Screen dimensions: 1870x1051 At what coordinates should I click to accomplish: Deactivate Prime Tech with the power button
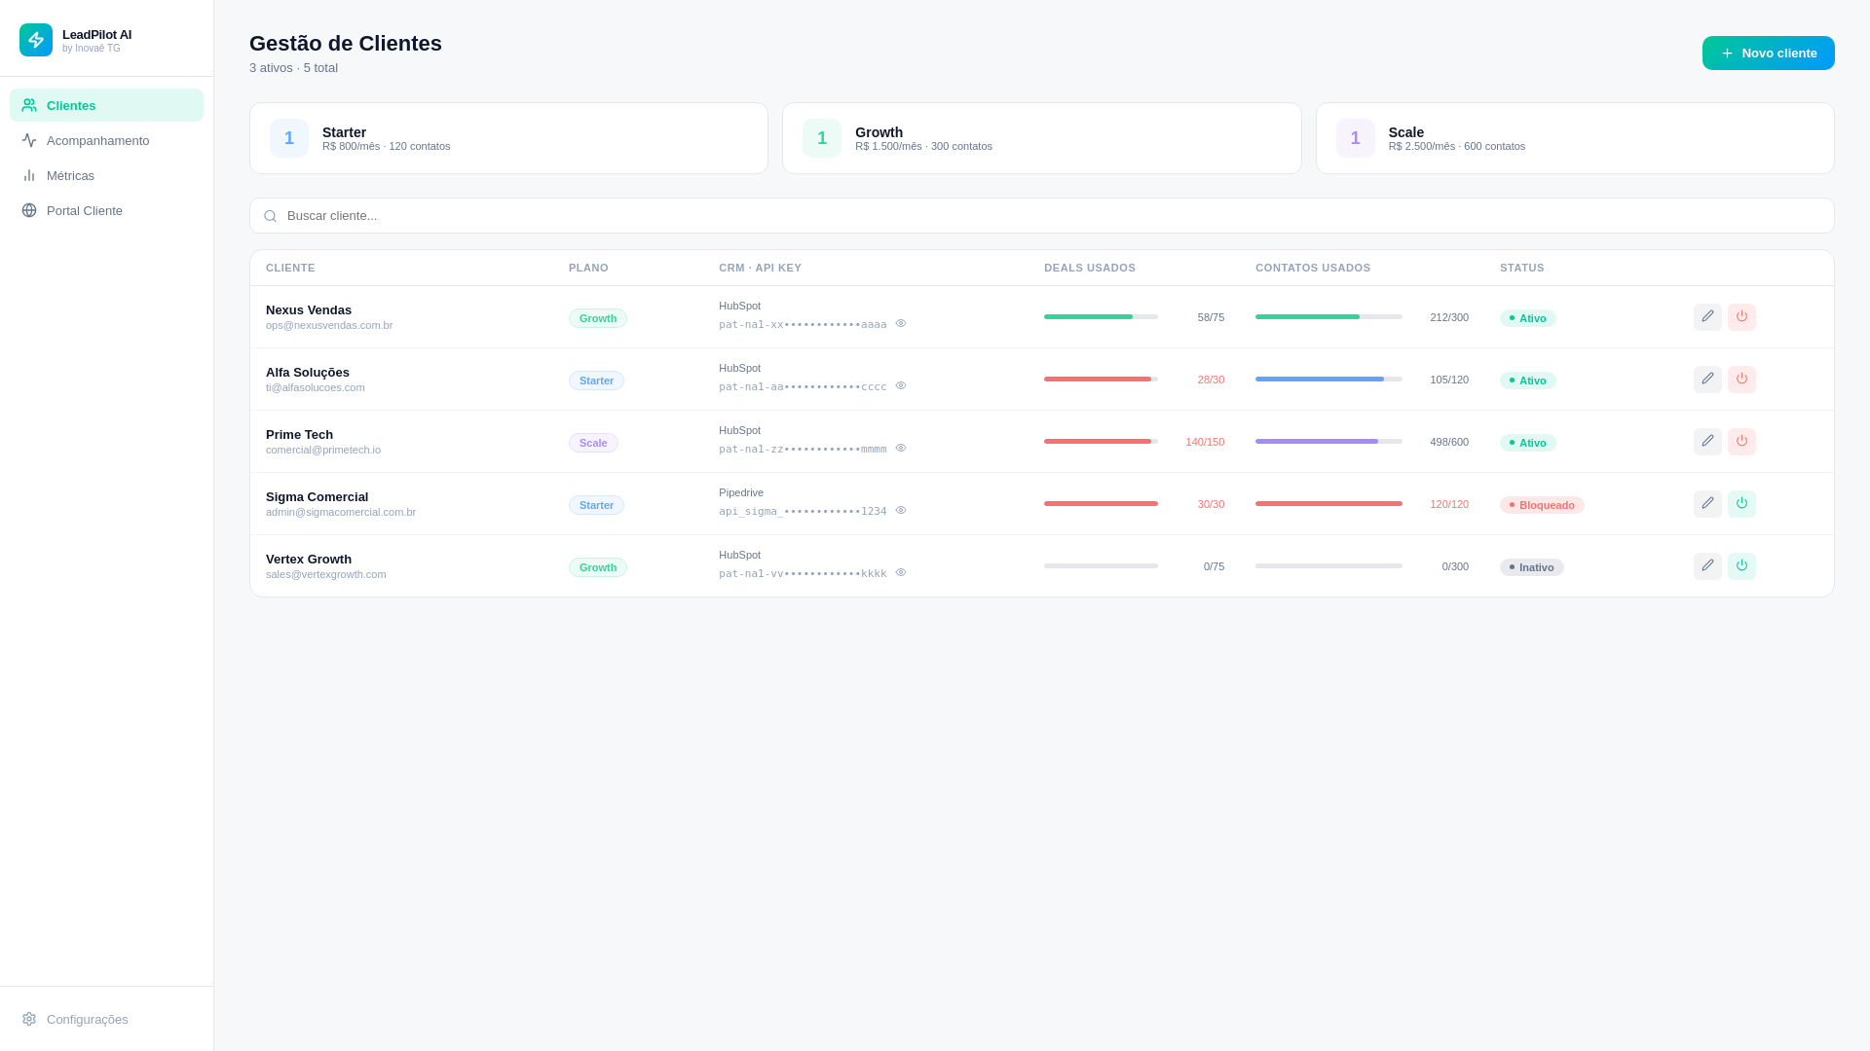point(1741,441)
